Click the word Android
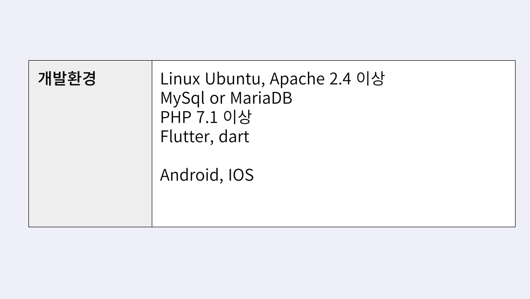The height and width of the screenshot is (299, 530). (x=192, y=175)
